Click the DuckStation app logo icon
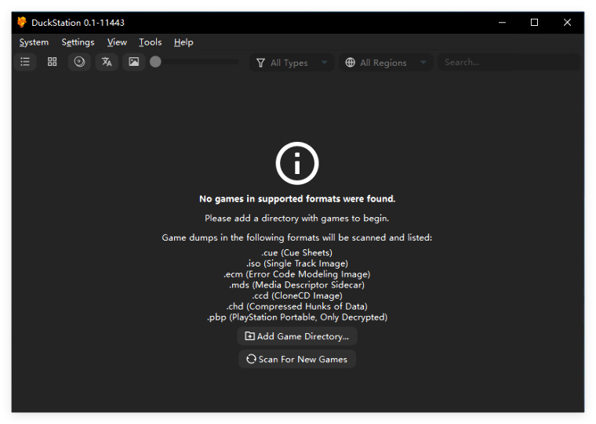The image size is (596, 424). (x=22, y=23)
